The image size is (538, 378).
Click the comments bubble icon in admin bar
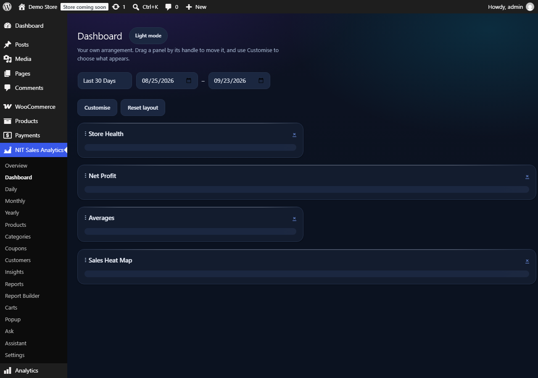coord(168,7)
